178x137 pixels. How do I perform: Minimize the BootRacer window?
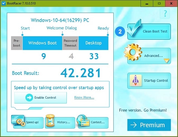click(x=147, y=3)
